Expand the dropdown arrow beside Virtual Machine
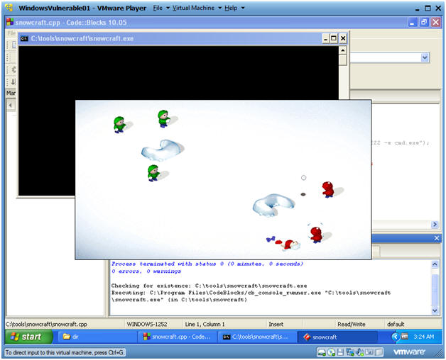 click(220, 8)
